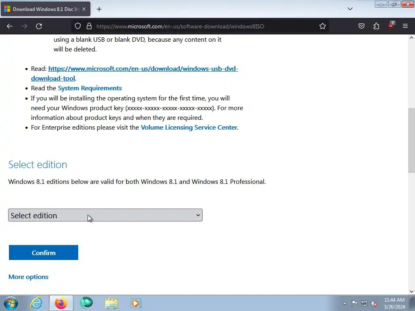Launch Internet Explorer from taskbar
415x311 pixels.
tap(36, 303)
